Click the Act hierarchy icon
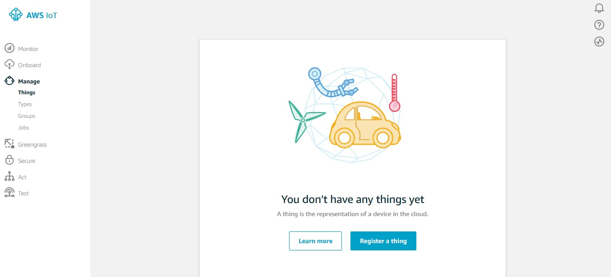Viewport: 611px width, 277px height. [9, 176]
